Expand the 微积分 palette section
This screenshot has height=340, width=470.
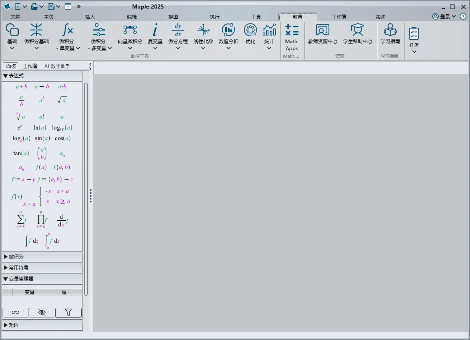[x=16, y=257]
